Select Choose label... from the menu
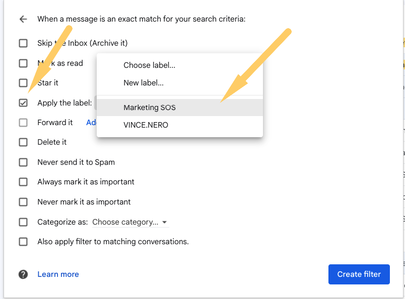This screenshot has width=405, height=299. [149, 65]
